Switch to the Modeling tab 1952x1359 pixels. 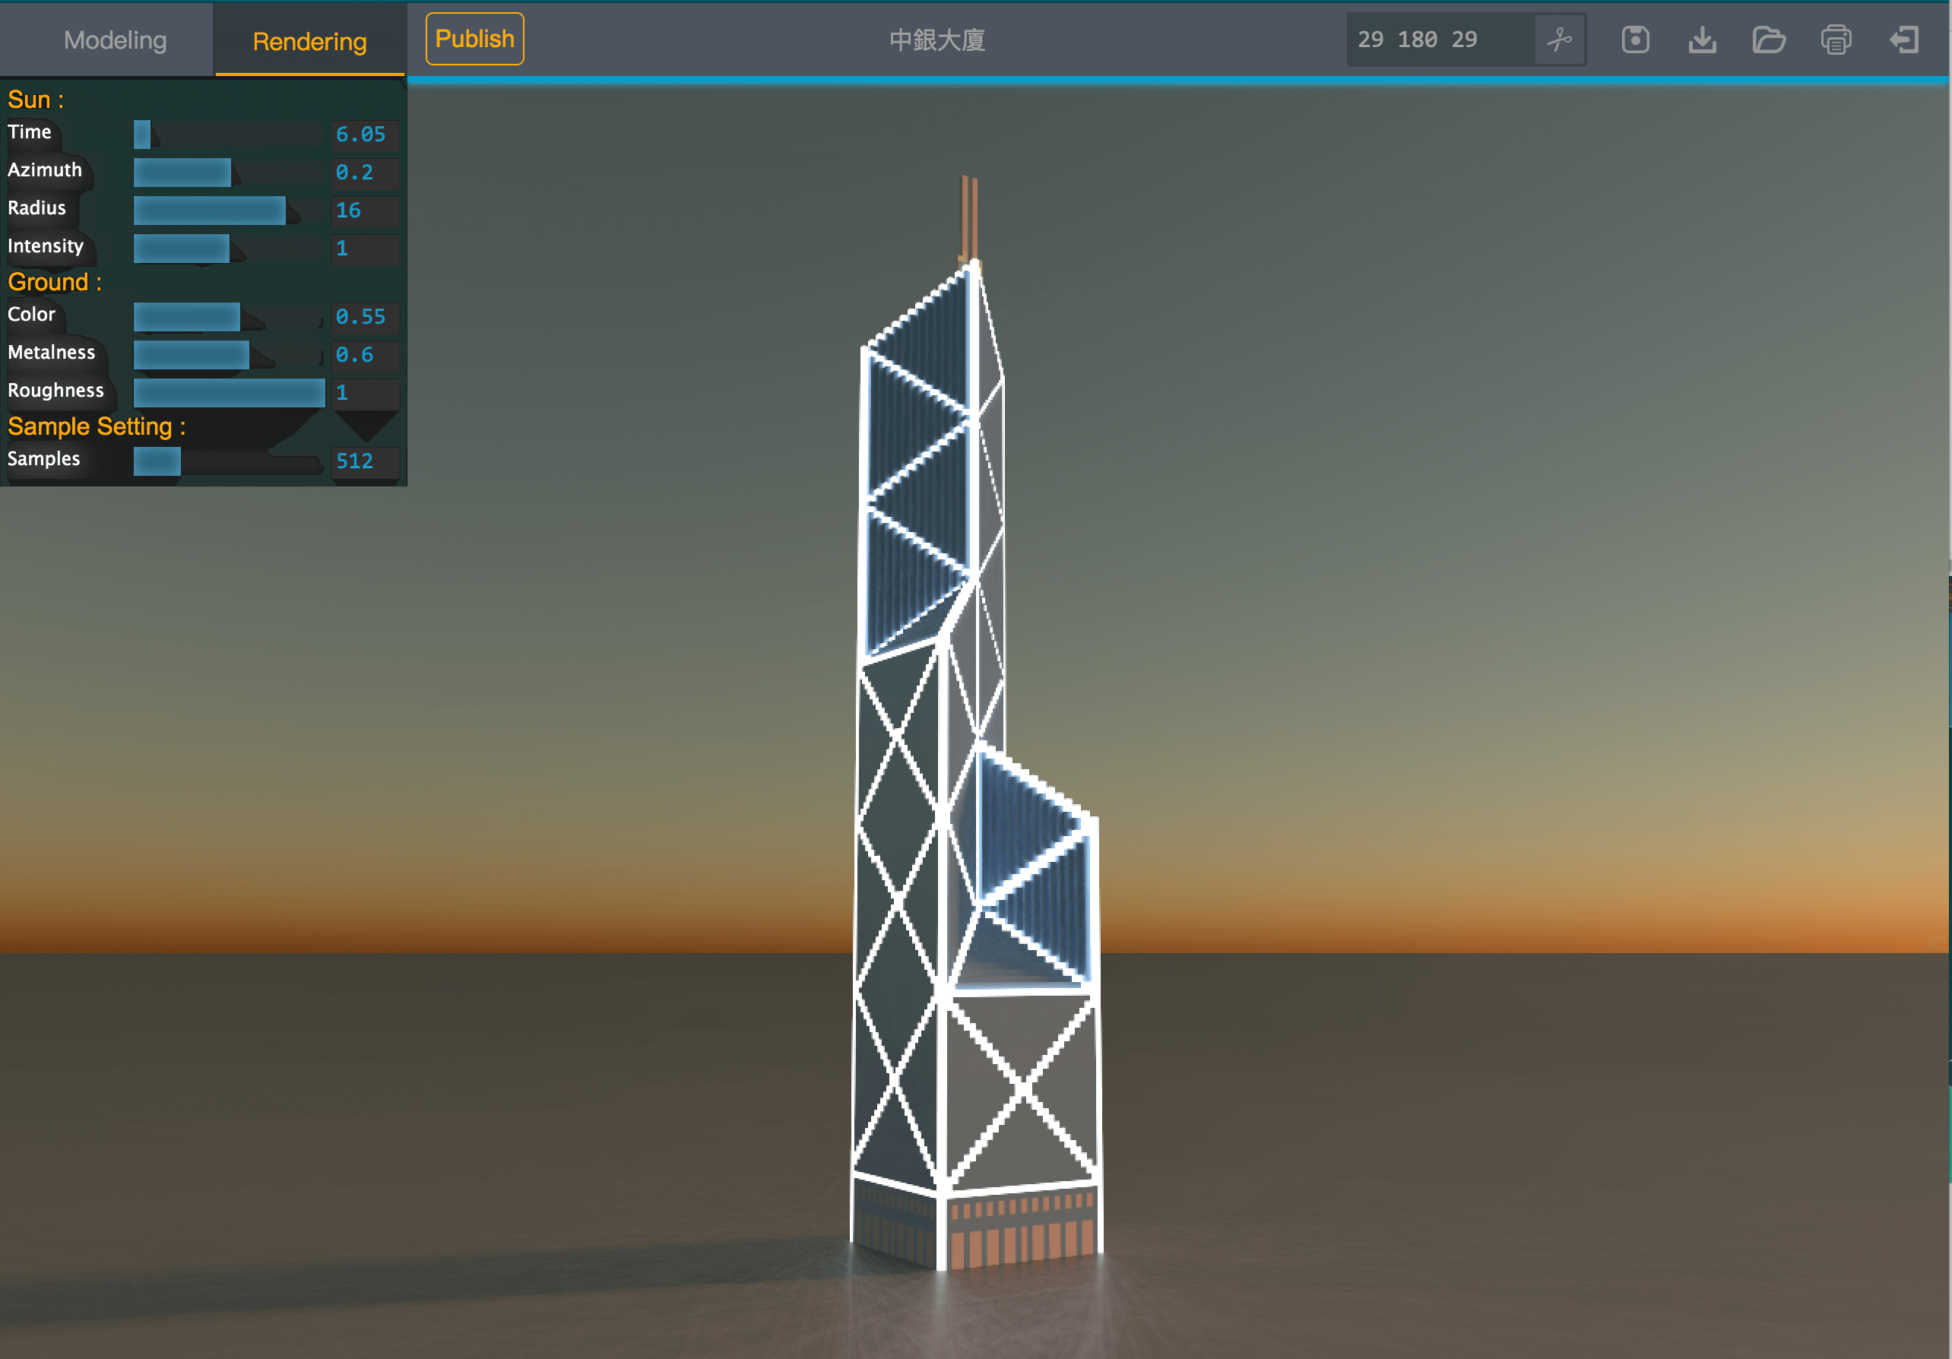click(x=115, y=40)
